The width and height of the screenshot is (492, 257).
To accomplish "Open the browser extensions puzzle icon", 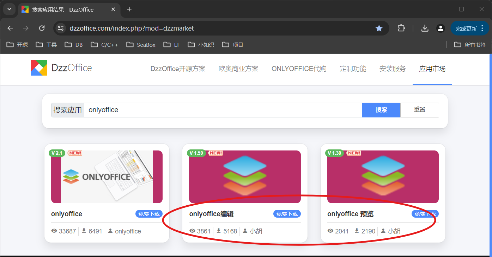I will point(401,28).
